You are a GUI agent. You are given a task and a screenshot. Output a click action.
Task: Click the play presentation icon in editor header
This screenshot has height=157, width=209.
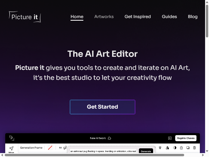click(170, 138)
